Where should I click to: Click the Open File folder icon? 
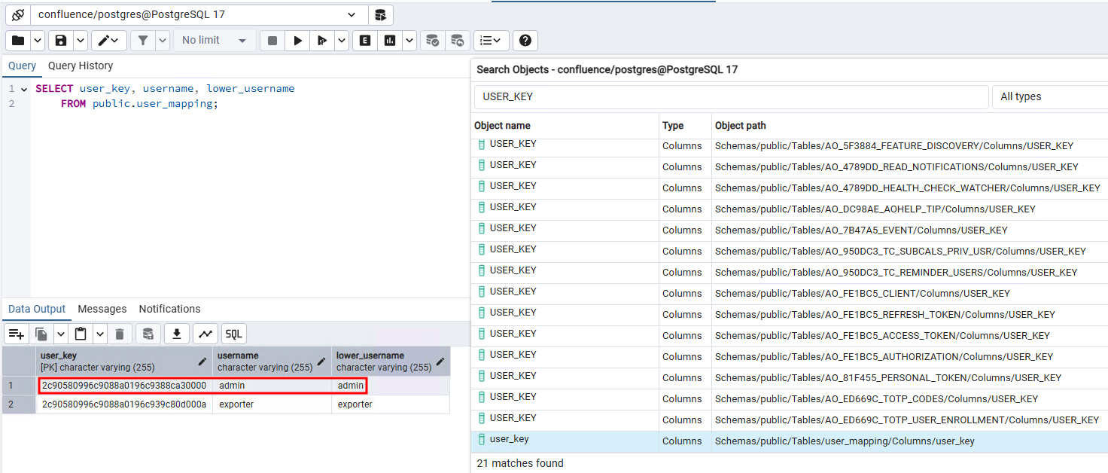[x=18, y=41]
